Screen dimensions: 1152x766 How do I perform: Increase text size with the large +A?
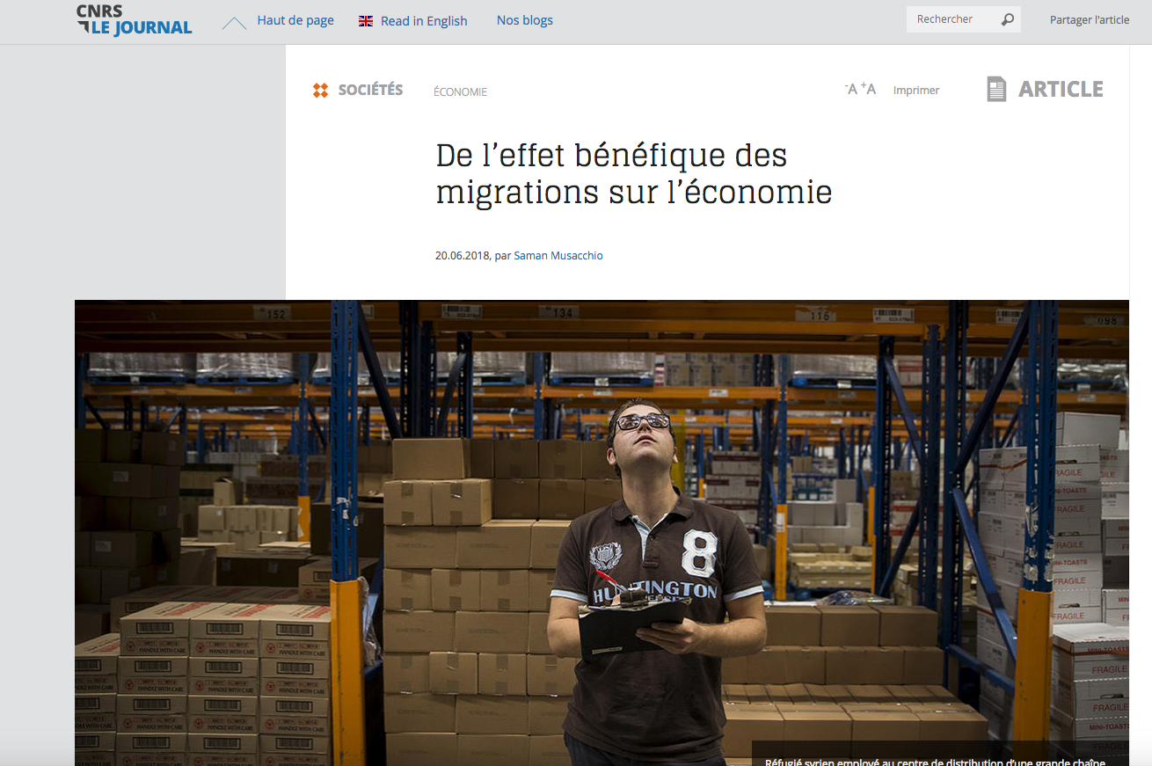tap(868, 89)
